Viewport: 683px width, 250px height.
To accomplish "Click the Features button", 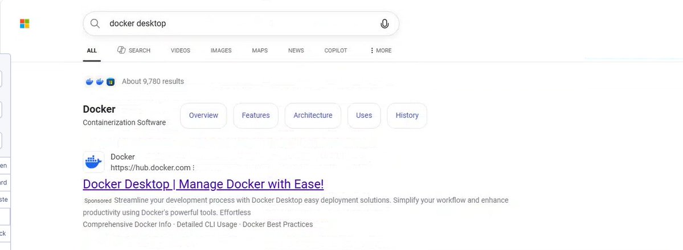I will pyautogui.click(x=256, y=116).
